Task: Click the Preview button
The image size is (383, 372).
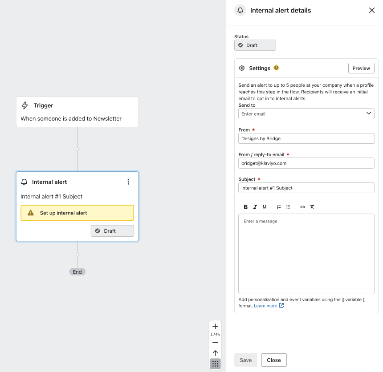Action: [x=361, y=68]
